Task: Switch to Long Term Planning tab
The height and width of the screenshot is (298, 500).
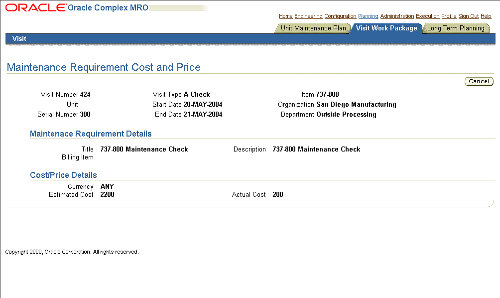Action: click(x=456, y=28)
